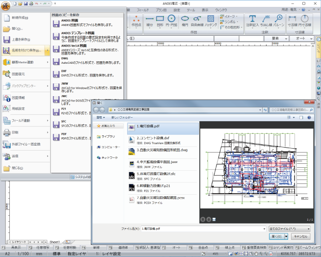Choose 上書き保存 from the application menu
This screenshot has width=321, height=257.
[26, 40]
